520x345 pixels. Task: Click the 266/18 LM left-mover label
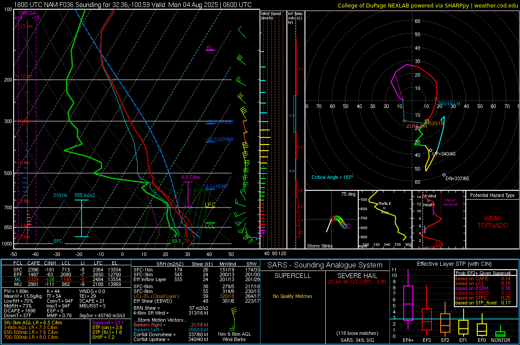pos(449,104)
